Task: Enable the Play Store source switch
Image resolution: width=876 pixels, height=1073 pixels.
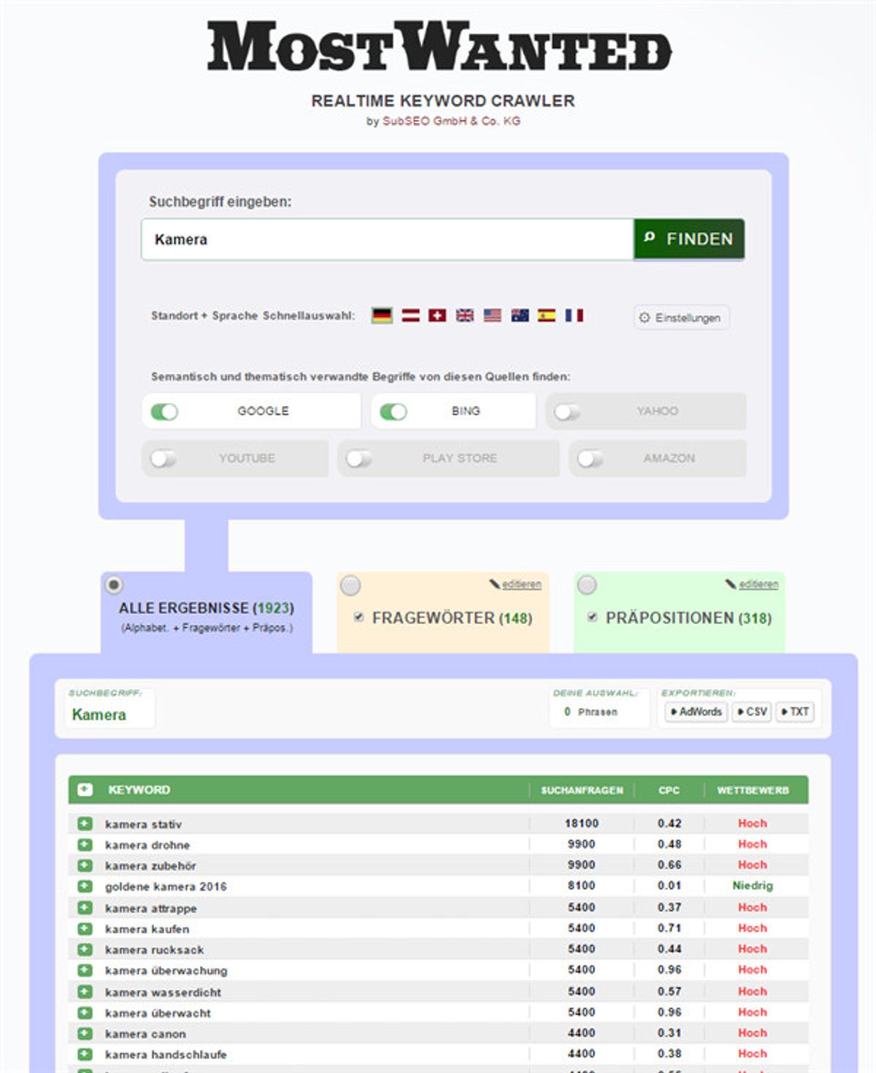Action: [x=359, y=458]
